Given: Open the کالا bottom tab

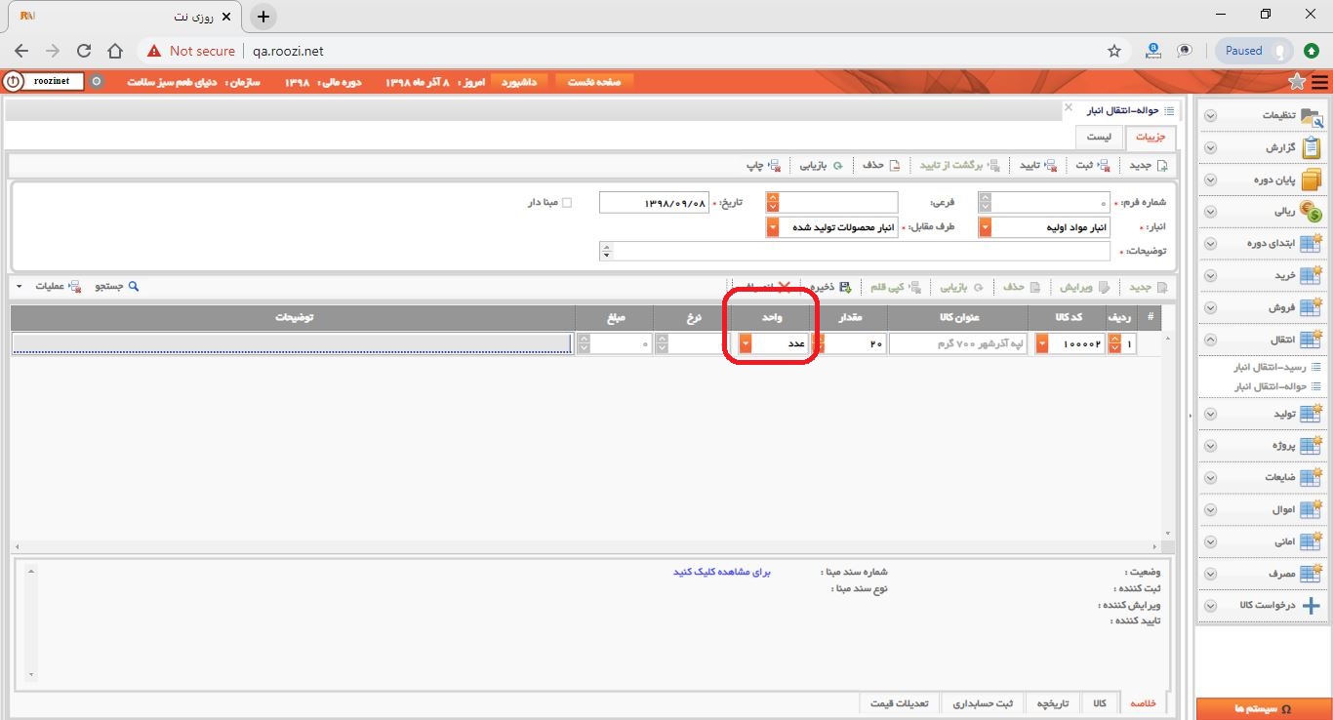Looking at the screenshot, I should [x=1101, y=703].
